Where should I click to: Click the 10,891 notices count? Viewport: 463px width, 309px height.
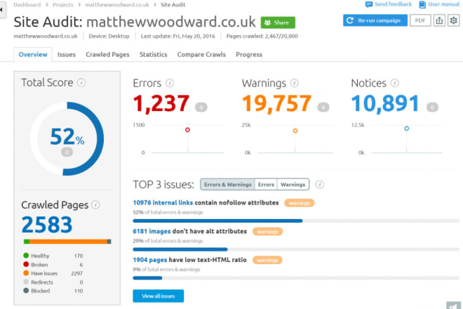385,103
